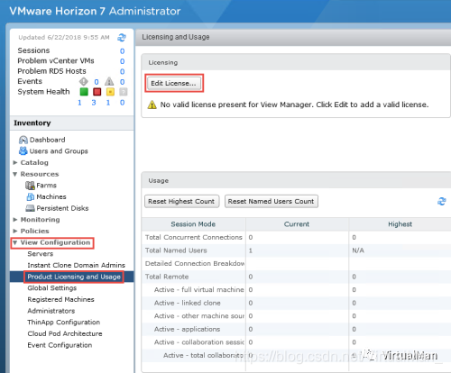Viewport: 451px width, 373px height.
Task: Select the Total Concurrent Connections row
Action: pos(296,237)
